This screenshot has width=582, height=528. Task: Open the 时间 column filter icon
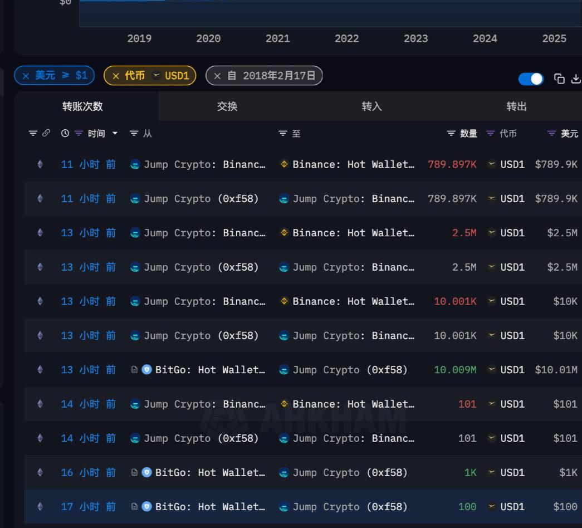(x=79, y=133)
